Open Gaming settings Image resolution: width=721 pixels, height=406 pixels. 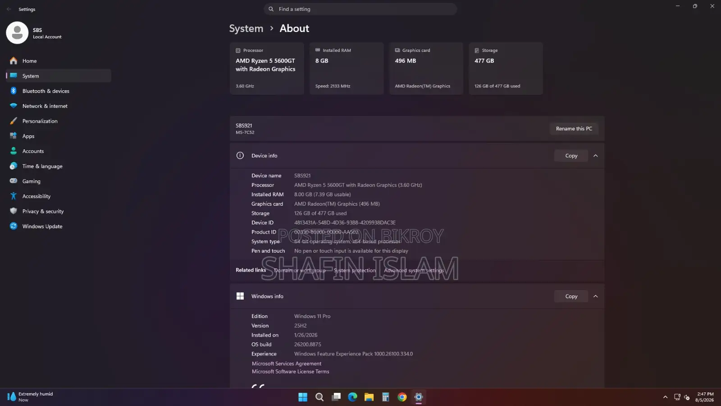coord(59,181)
